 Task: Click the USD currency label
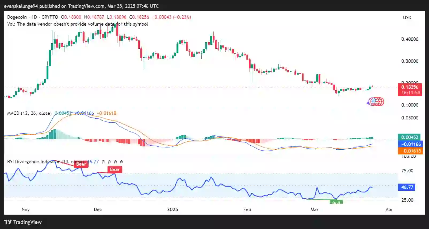(x=407, y=18)
